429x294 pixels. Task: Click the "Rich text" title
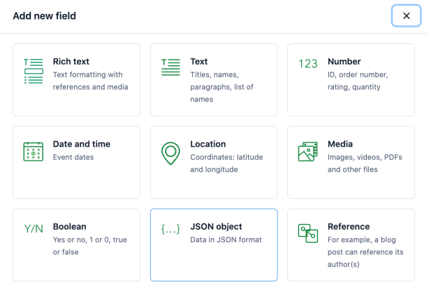(x=71, y=61)
